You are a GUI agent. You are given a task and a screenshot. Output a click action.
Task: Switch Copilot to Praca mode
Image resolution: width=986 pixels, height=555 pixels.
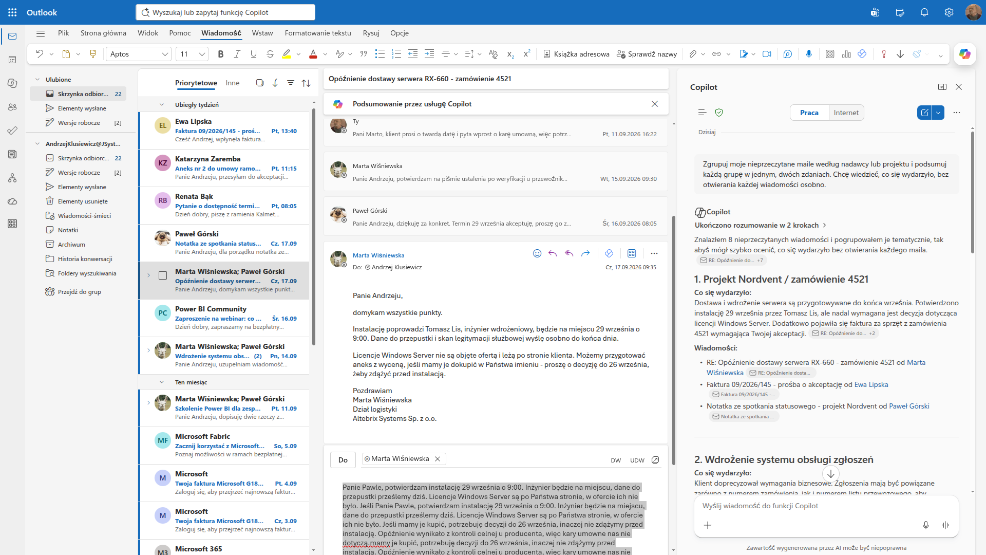(x=809, y=113)
